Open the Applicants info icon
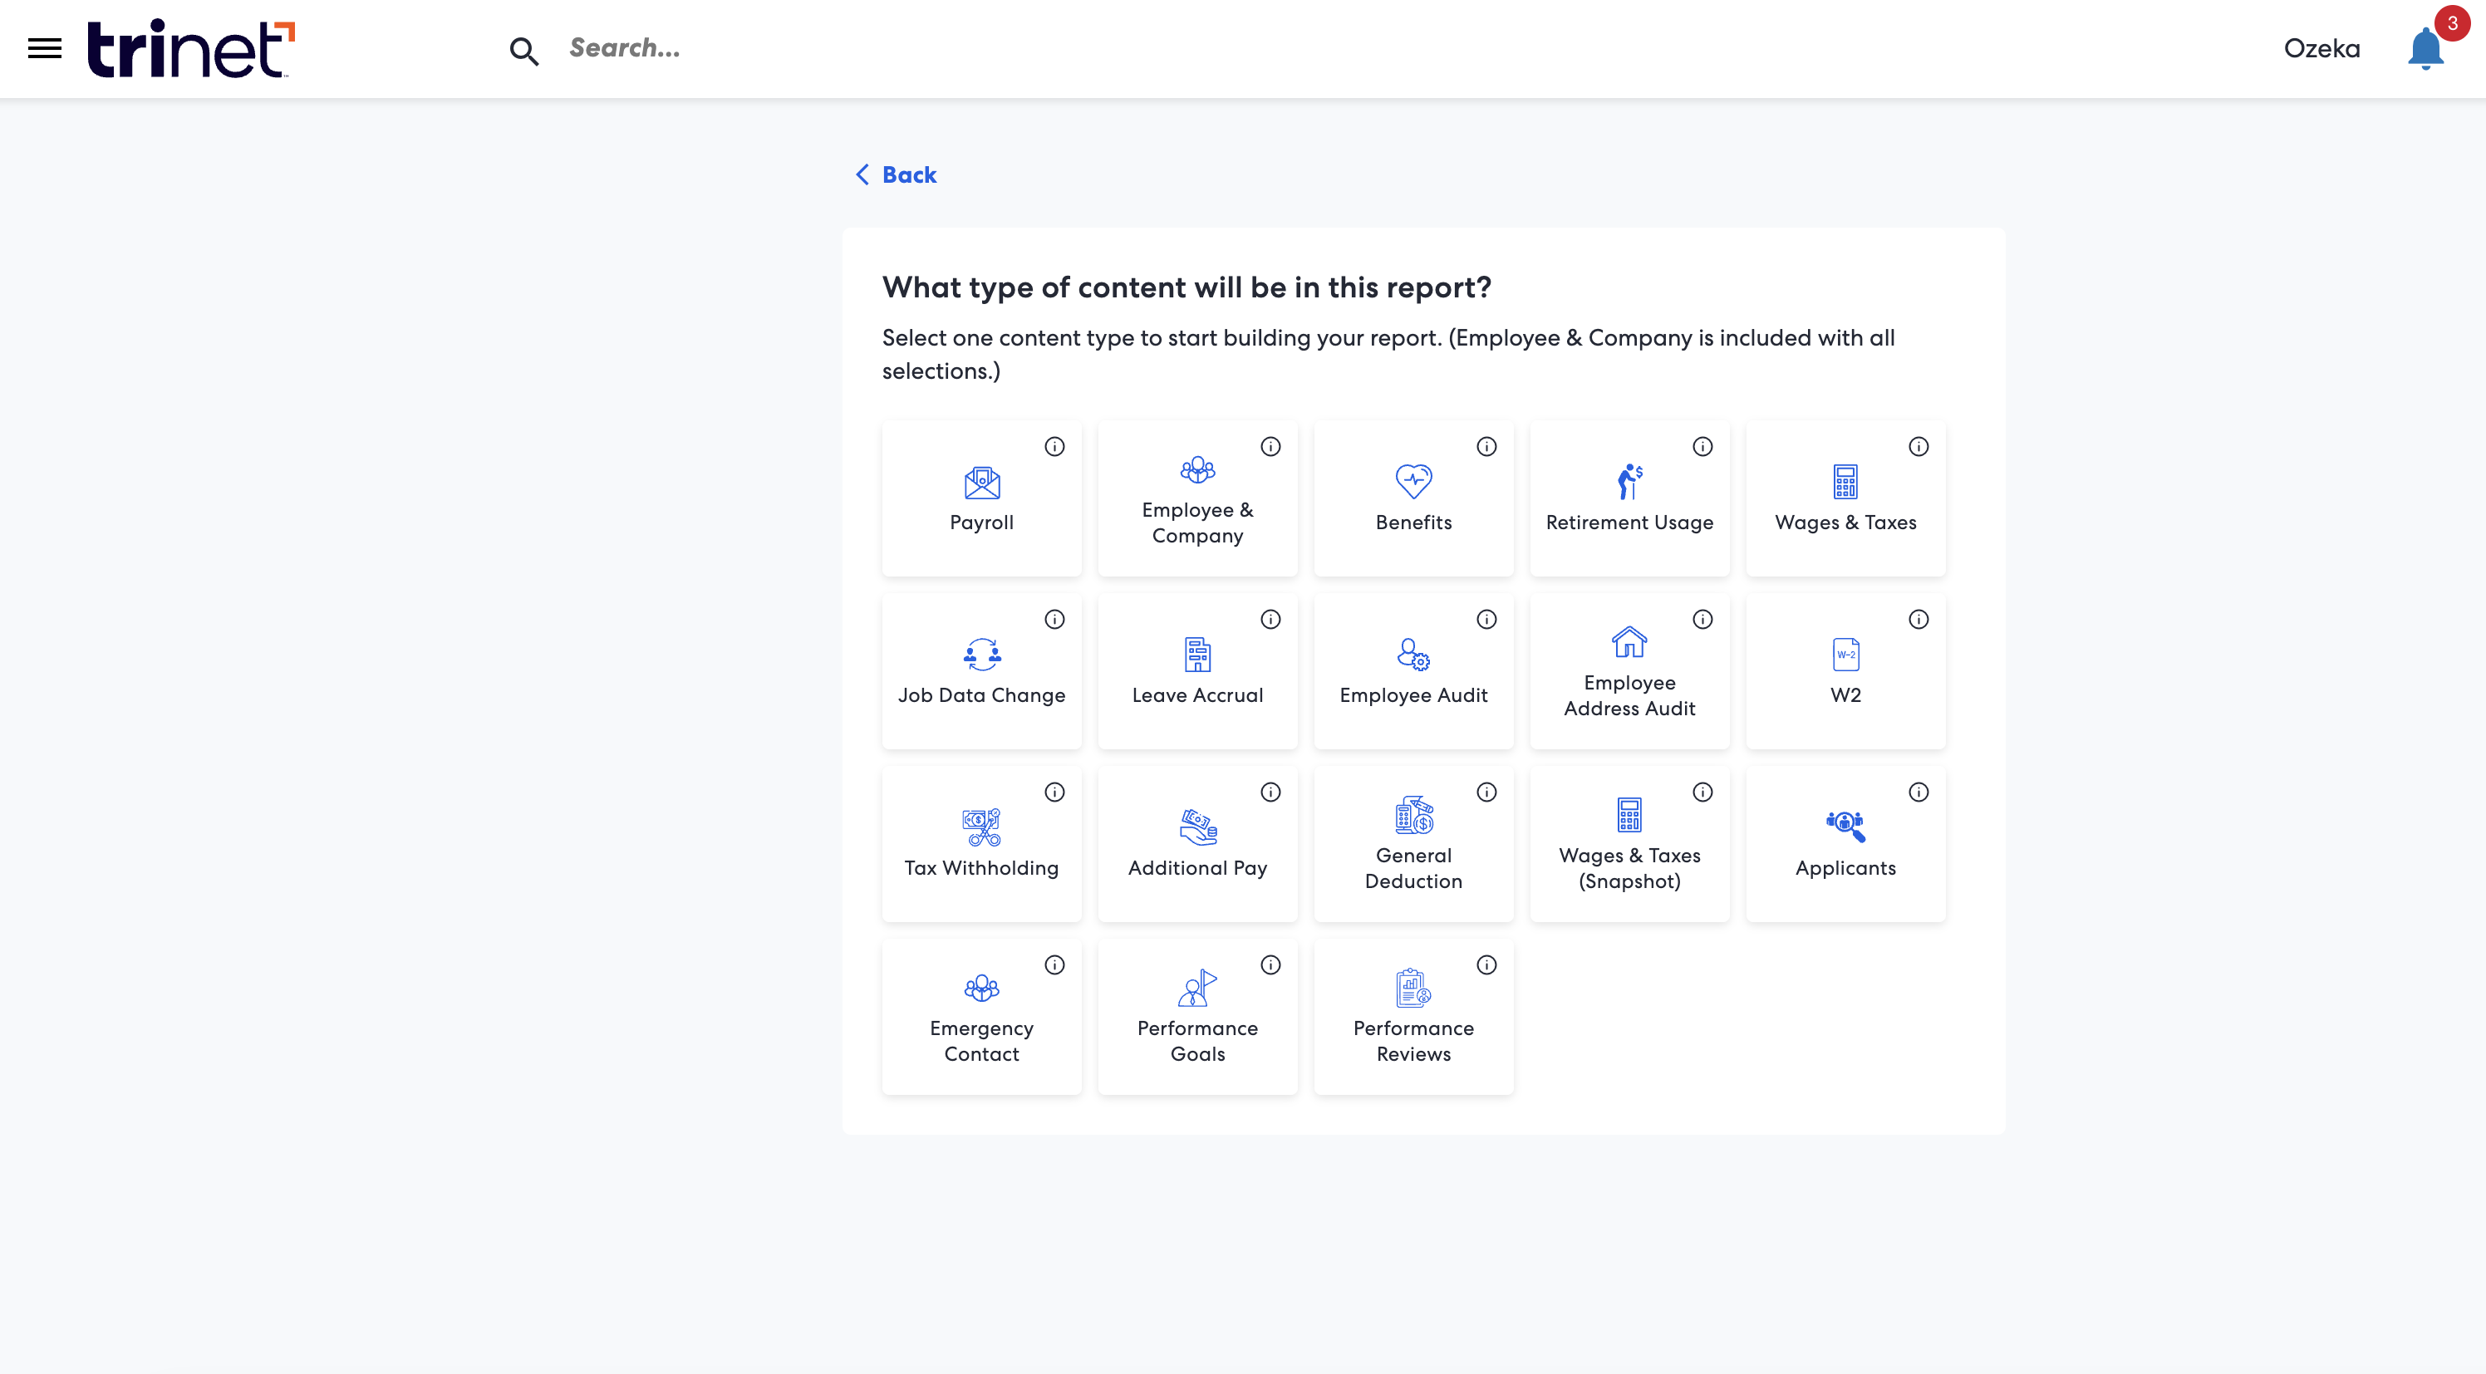 click(1919, 793)
